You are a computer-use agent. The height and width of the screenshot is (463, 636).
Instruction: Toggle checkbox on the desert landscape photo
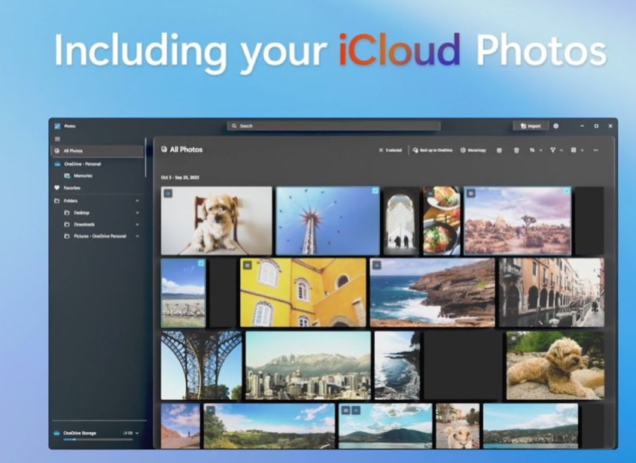[x=567, y=190]
